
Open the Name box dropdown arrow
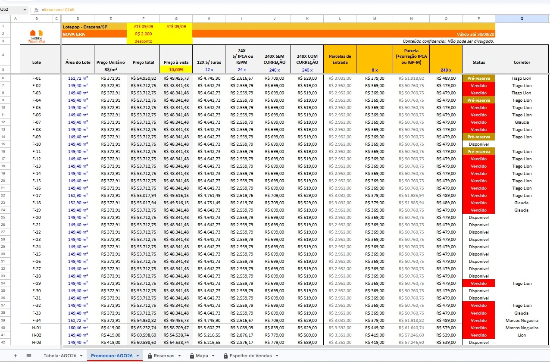click(24, 9)
